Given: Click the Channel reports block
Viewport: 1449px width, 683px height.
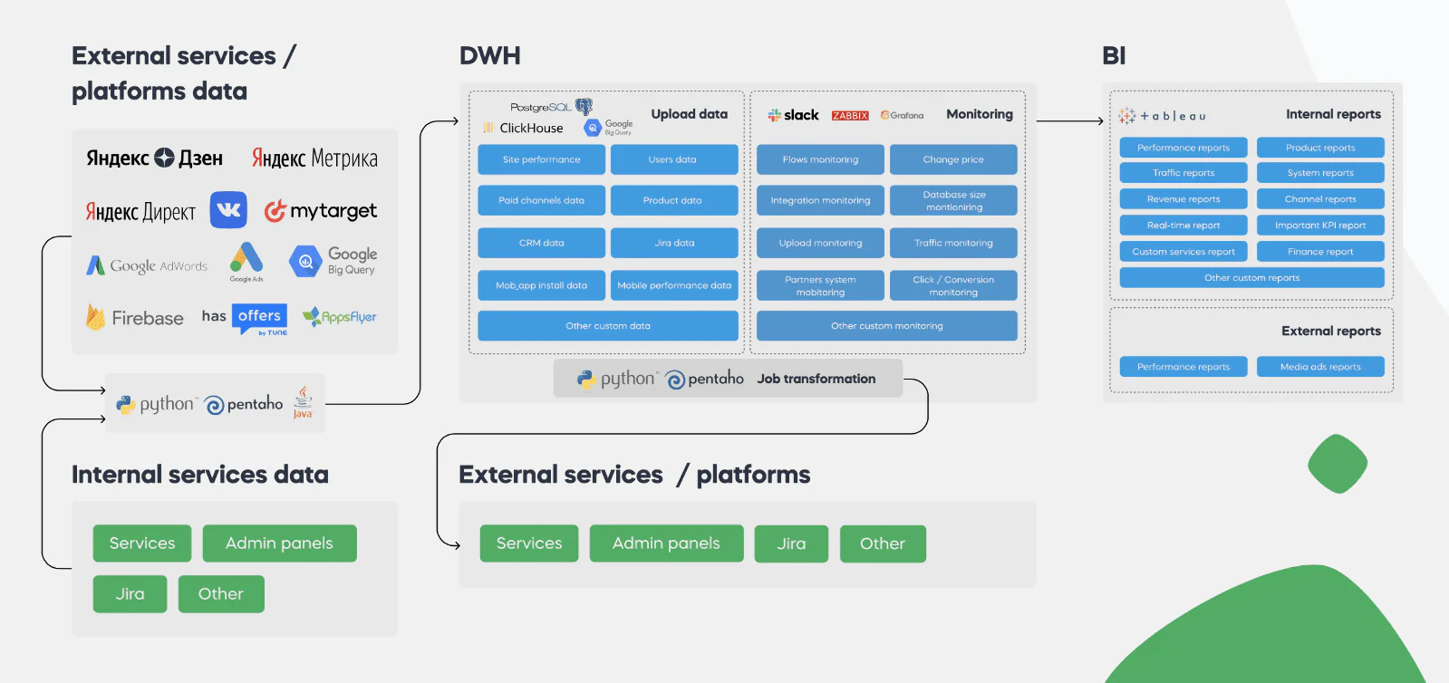Looking at the screenshot, I should (x=1320, y=199).
